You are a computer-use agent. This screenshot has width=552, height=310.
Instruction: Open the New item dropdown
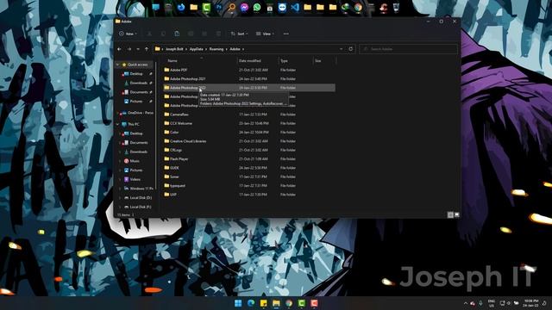128,34
